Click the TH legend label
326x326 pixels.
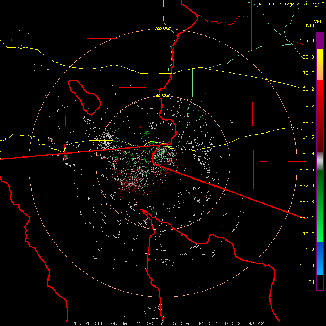pos(311,282)
